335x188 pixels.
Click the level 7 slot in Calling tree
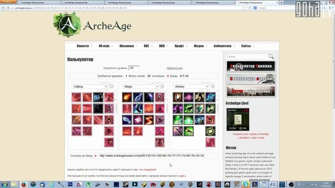[x=109, y=143]
